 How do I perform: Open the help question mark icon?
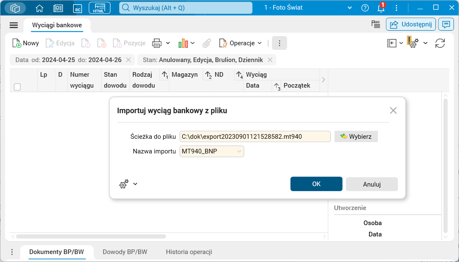[x=365, y=8]
